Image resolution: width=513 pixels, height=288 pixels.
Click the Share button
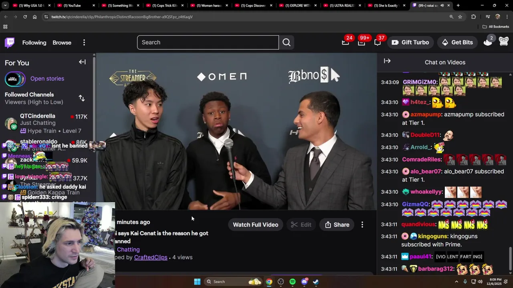point(337,225)
